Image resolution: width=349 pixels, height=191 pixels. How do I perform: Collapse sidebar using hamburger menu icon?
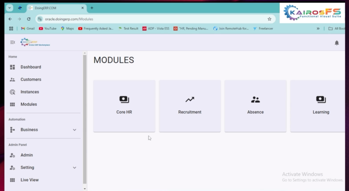click(x=13, y=42)
